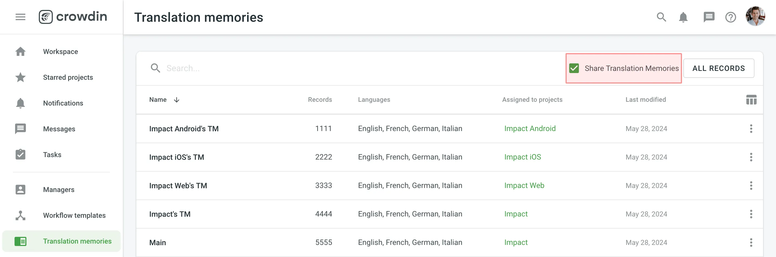776x257 pixels.
Task: Click the ALL RECORDS button
Action: coord(718,68)
